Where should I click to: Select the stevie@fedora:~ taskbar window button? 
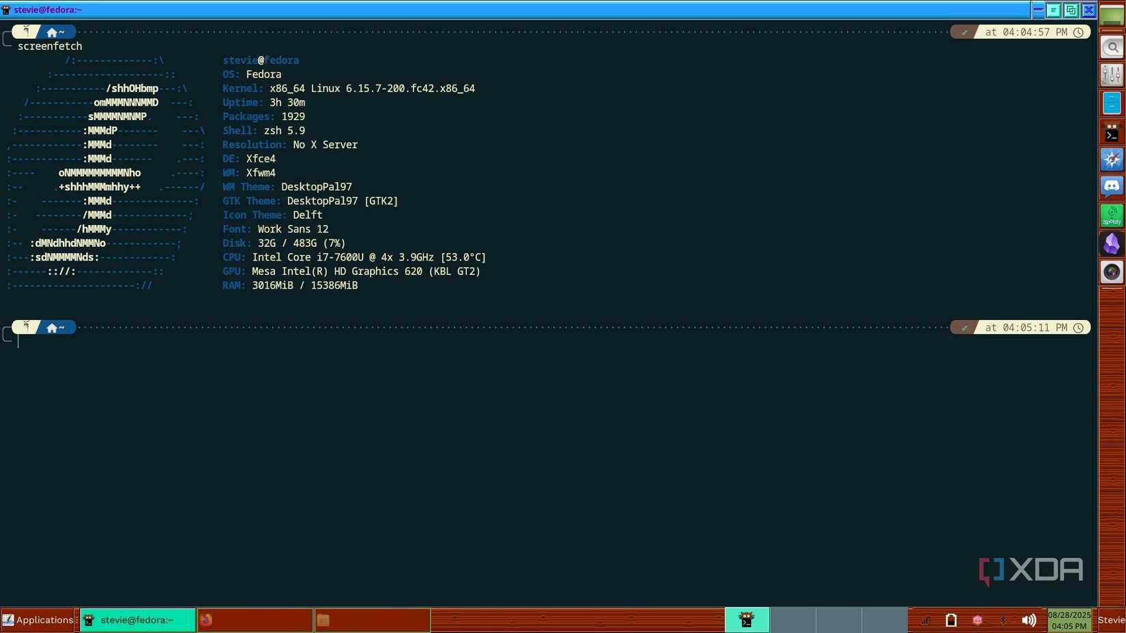(x=138, y=620)
